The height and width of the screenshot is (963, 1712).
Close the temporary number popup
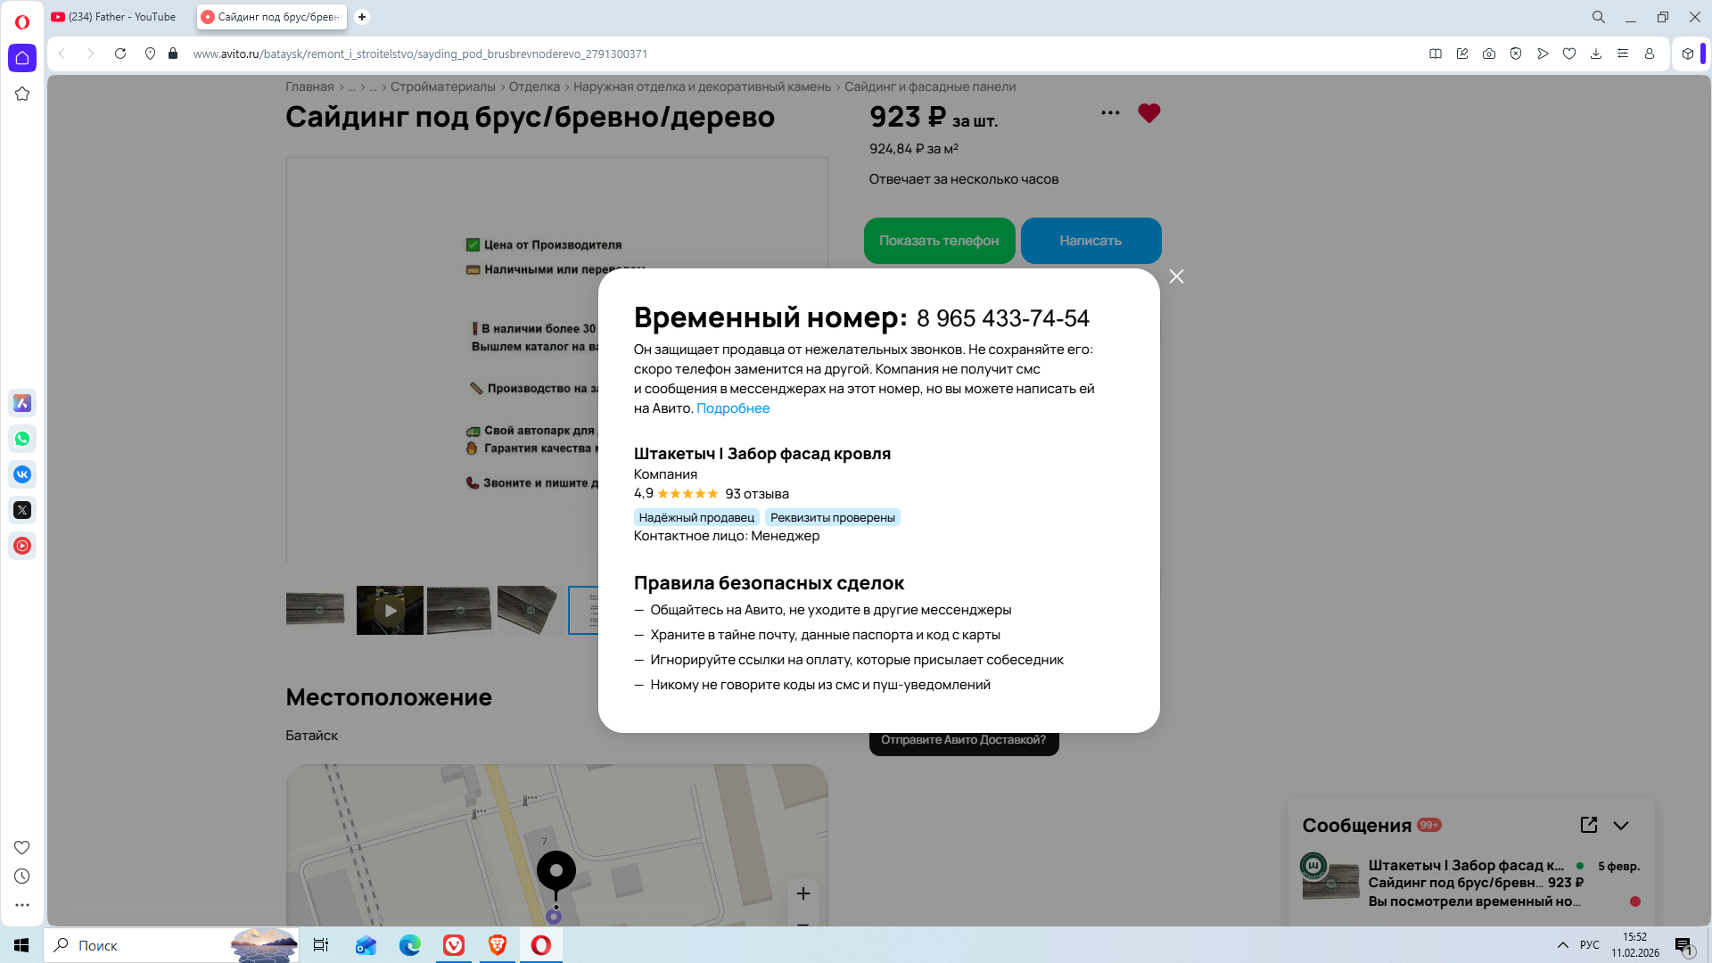pos(1176,276)
